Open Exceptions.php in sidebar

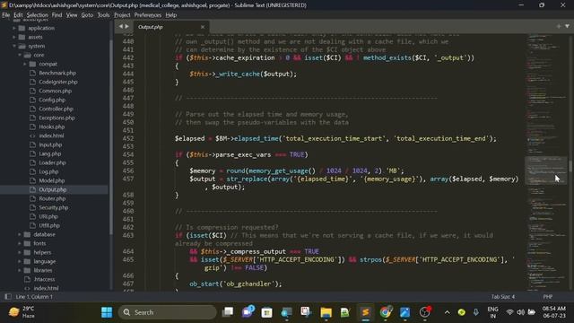pyautogui.click(x=57, y=118)
